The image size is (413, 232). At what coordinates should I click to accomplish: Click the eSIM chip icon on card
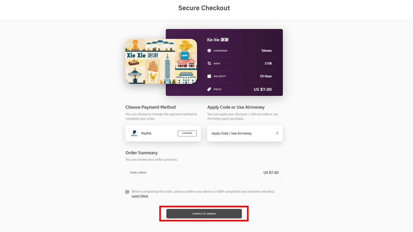pos(184,55)
